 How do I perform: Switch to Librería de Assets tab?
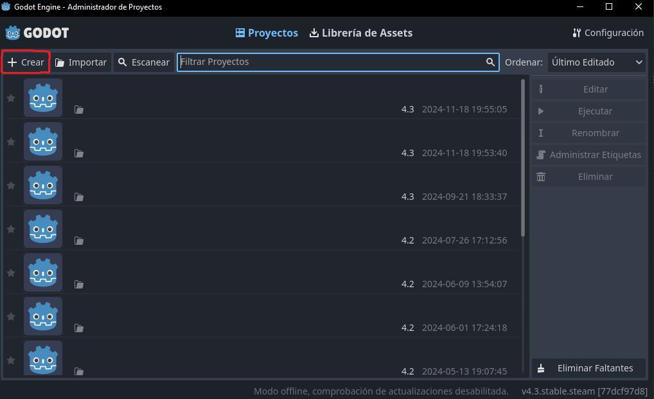point(361,33)
